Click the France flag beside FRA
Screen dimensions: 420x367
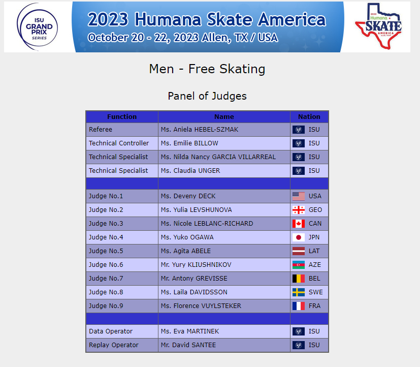point(299,306)
